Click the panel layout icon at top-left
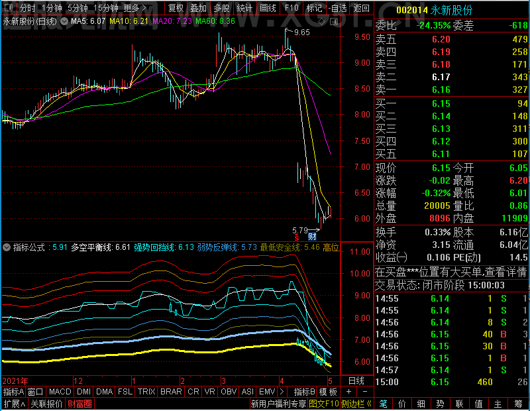This screenshot has width=530, height=411. (x=9, y=7)
